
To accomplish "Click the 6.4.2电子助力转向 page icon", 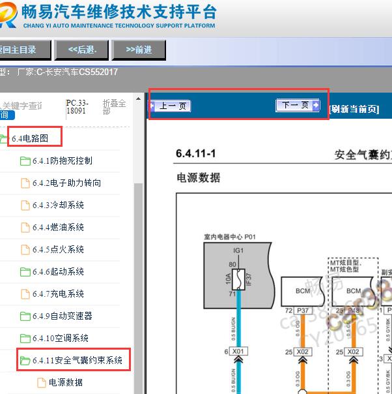I will 25,183.
